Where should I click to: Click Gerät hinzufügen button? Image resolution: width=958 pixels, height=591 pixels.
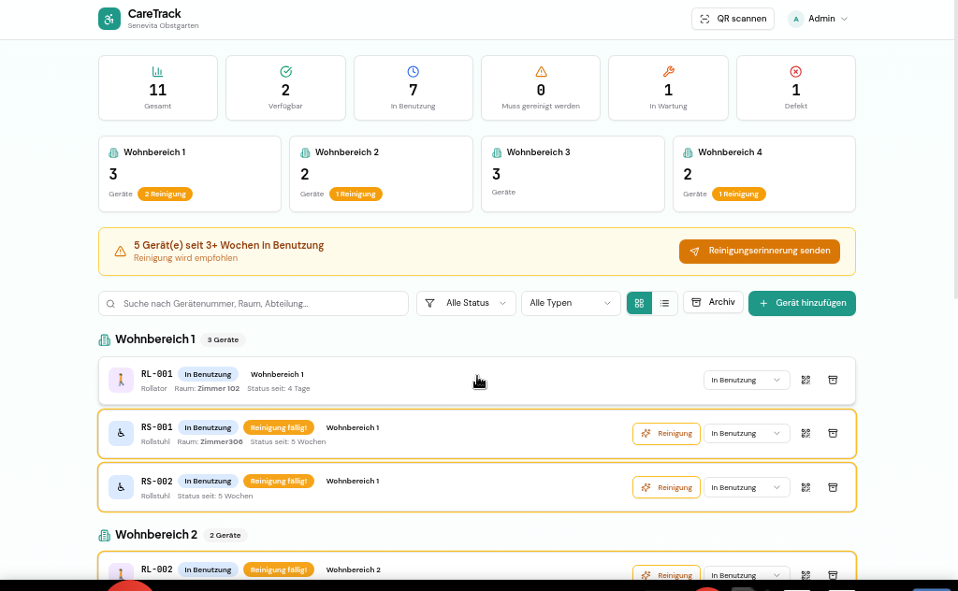(x=802, y=303)
